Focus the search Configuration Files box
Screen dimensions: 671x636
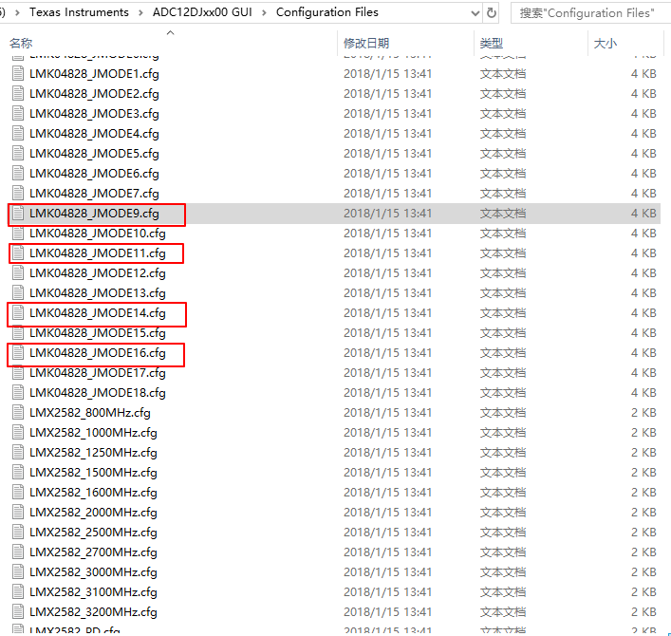[590, 13]
